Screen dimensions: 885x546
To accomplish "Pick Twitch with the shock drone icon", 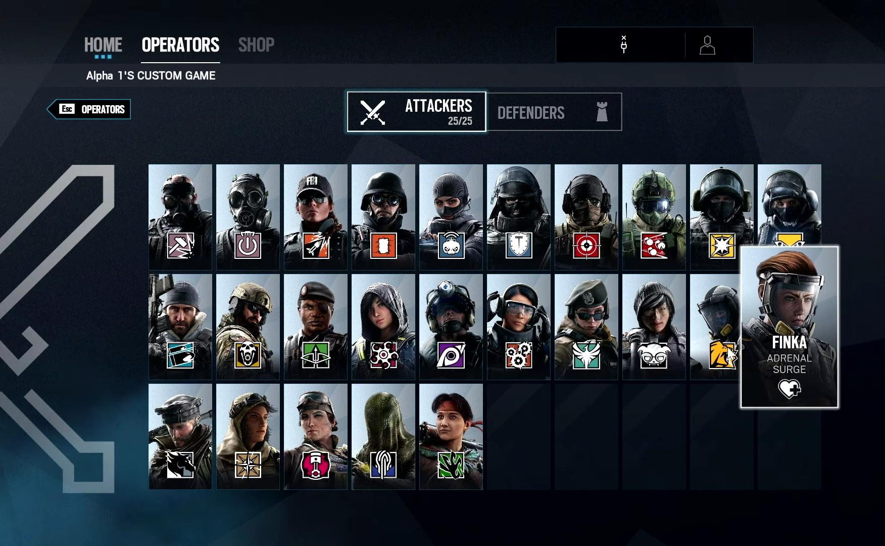I will (x=451, y=217).
